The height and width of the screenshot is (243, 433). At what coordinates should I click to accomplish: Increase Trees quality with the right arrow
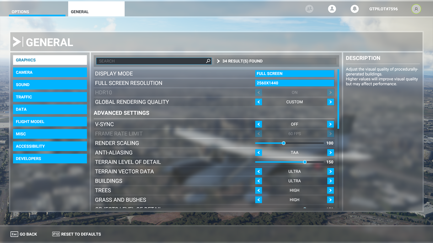[x=330, y=190]
